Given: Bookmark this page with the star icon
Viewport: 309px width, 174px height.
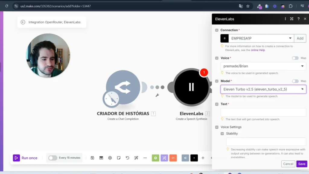Looking at the screenshot, I should tap(248, 6).
